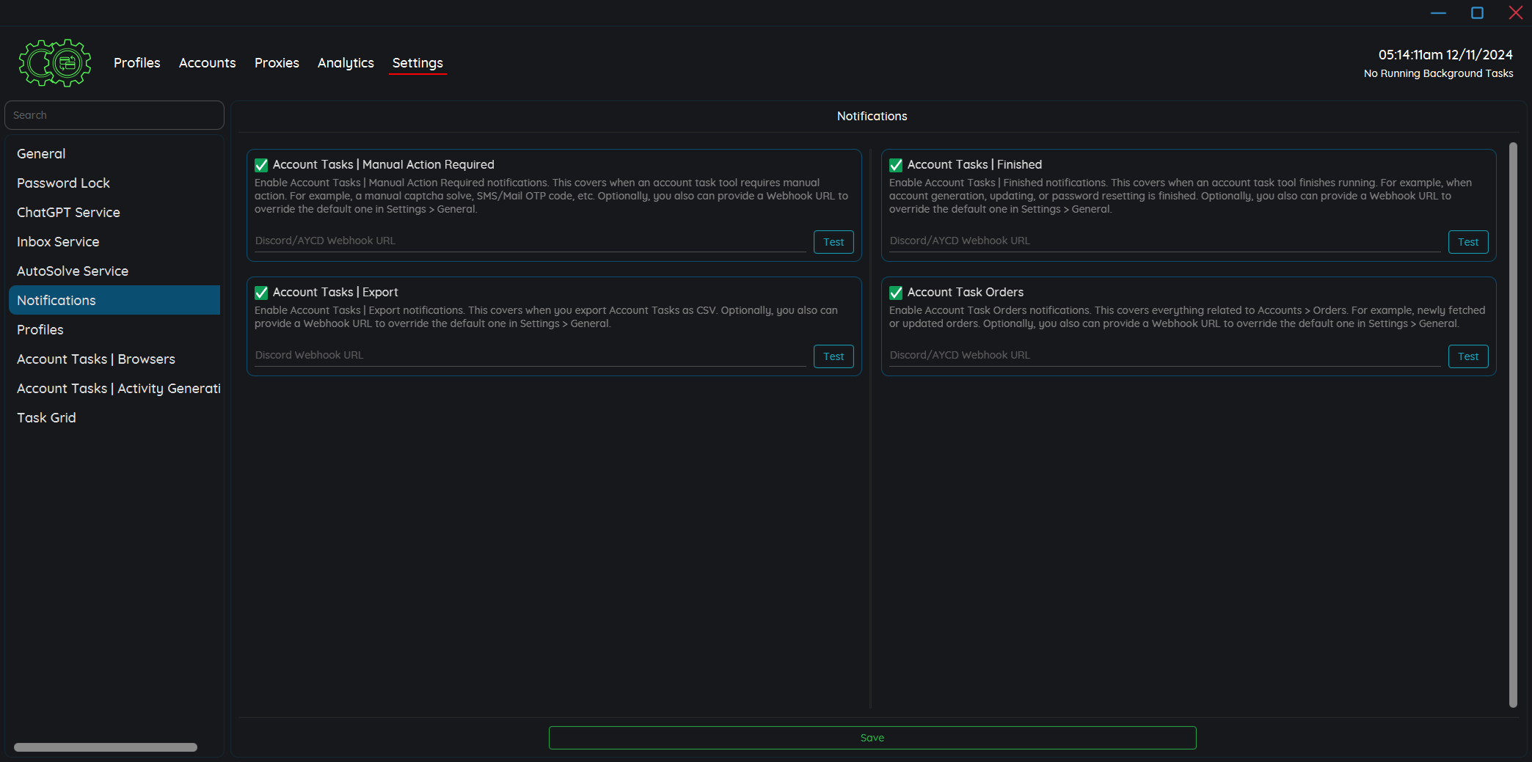1532x762 pixels.
Task: Uncheck Account Tasks Manual Action Required
Action: point(261,165)
